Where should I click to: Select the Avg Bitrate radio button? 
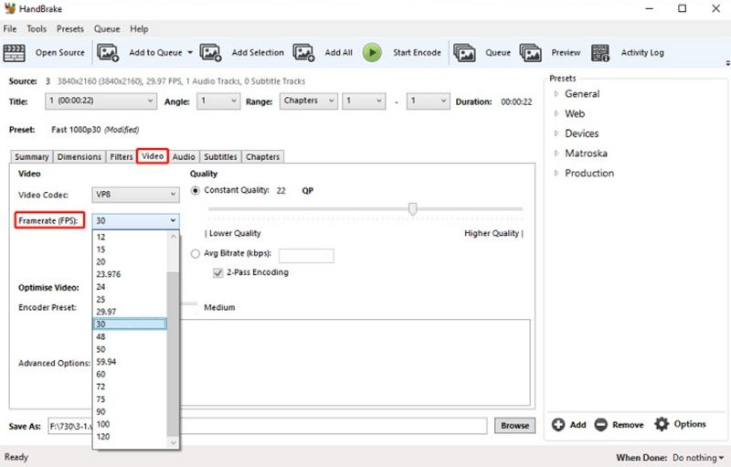196,254
